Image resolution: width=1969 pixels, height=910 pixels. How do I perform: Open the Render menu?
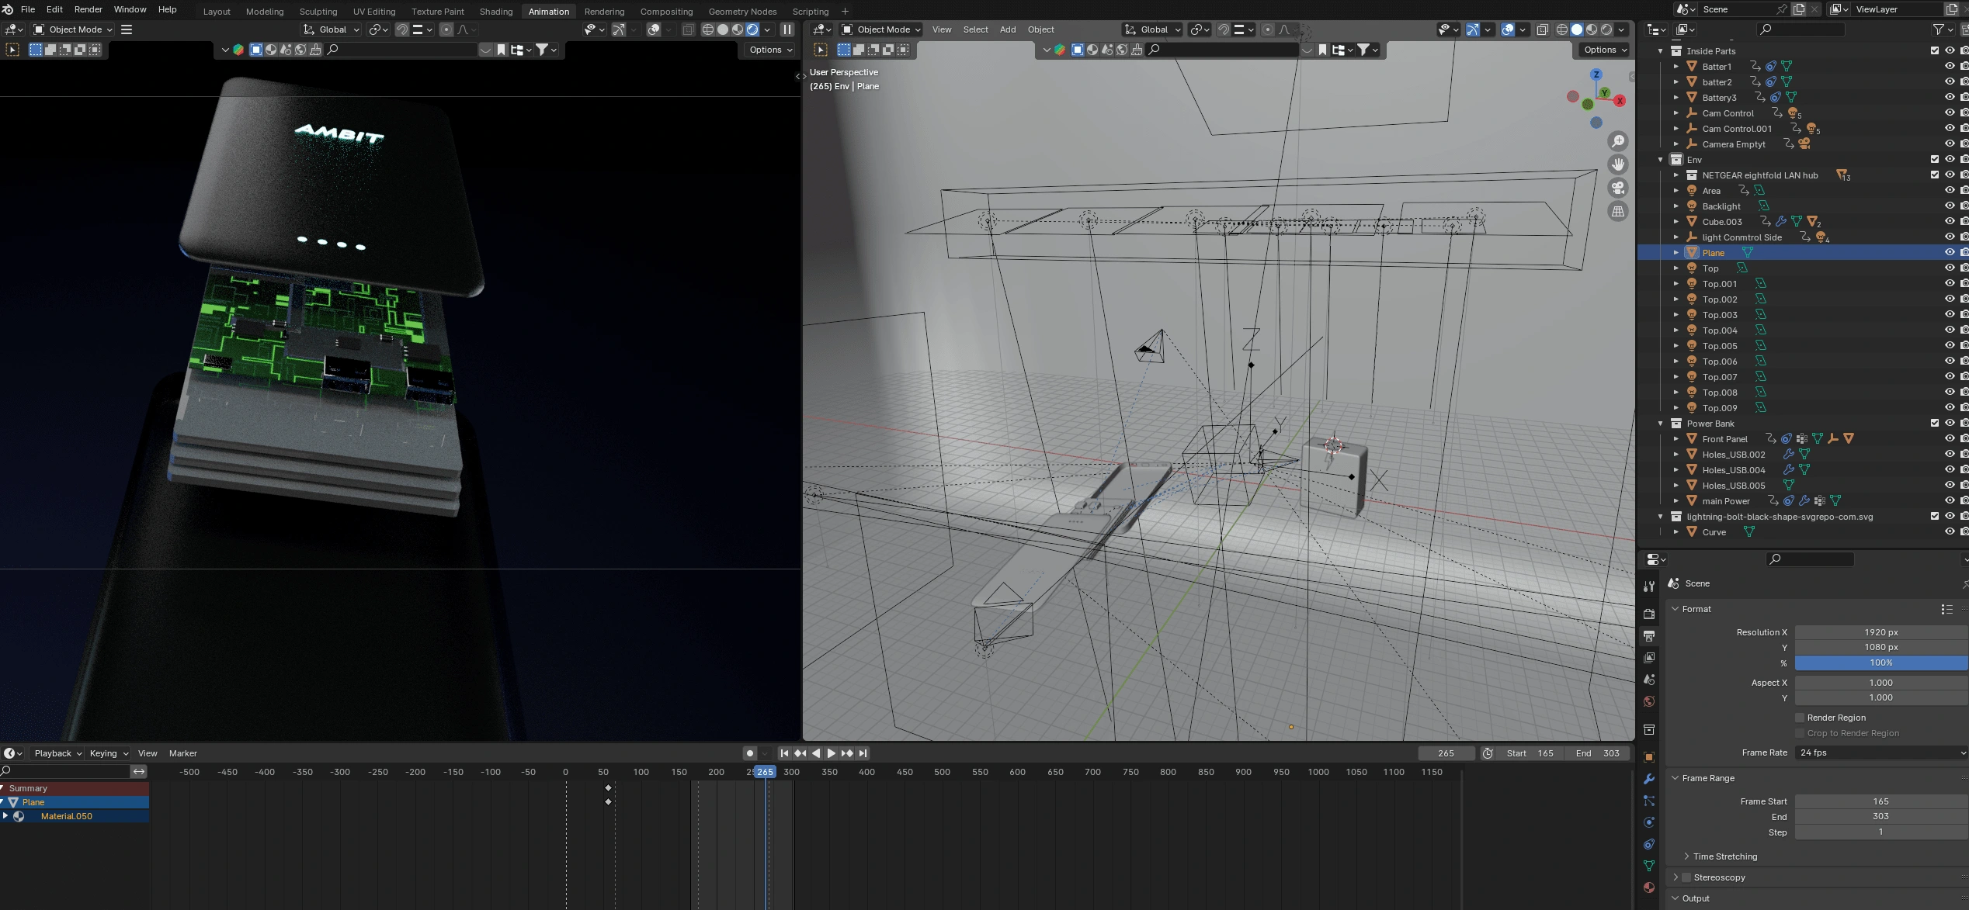[x=88, y=9]
